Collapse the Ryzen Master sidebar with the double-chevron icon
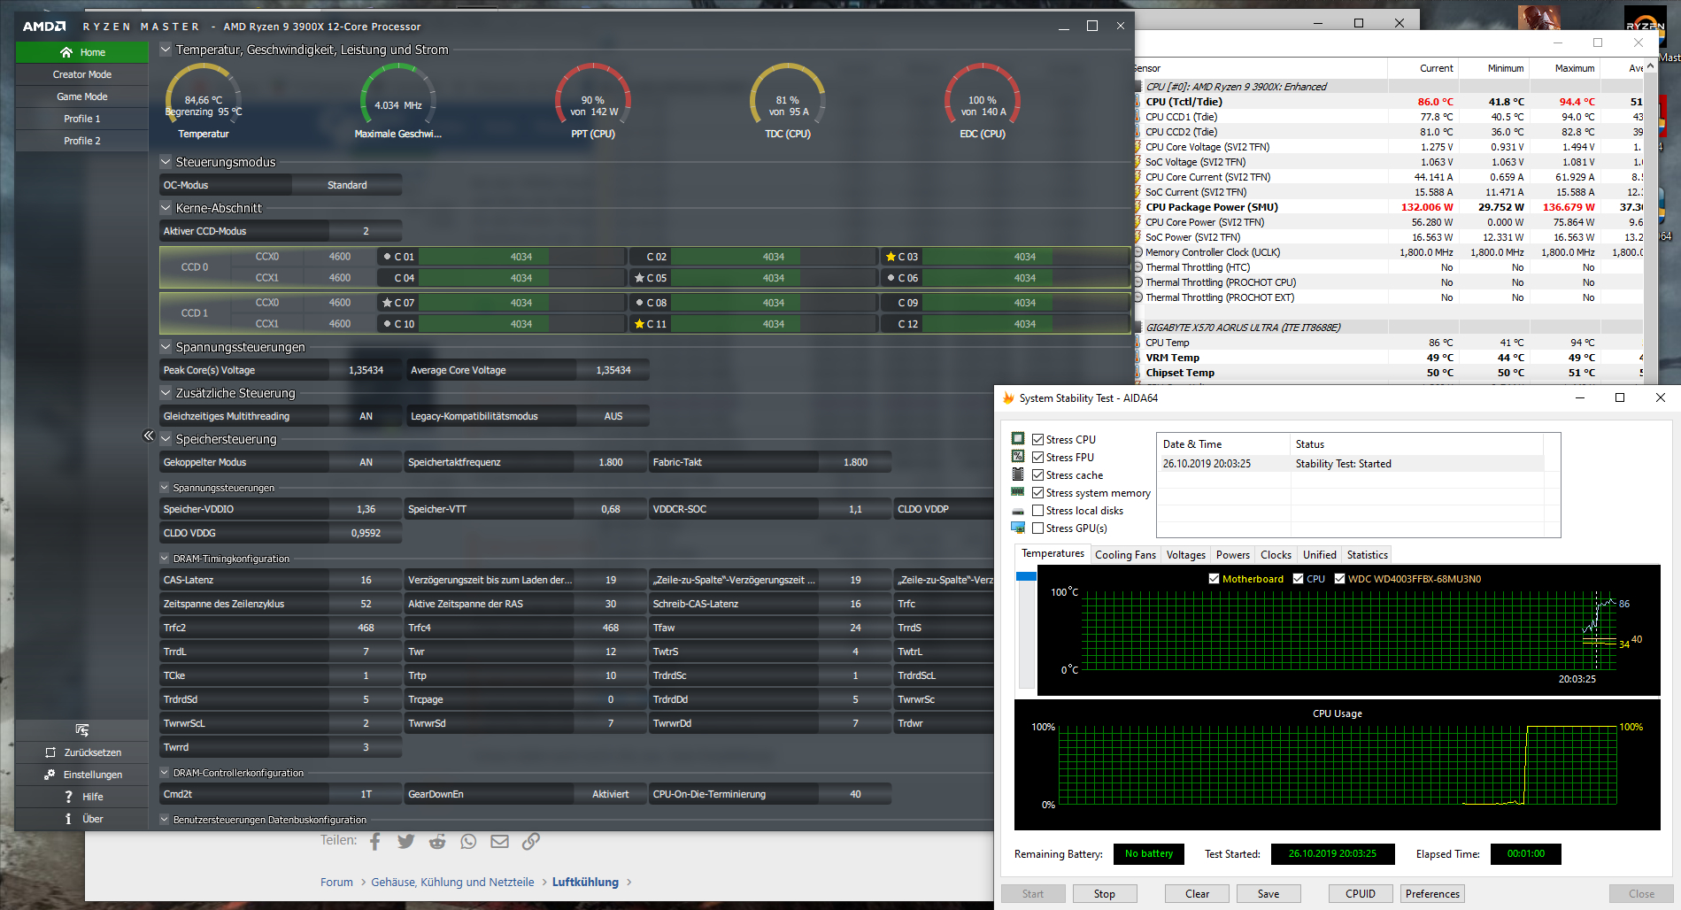 149,436
